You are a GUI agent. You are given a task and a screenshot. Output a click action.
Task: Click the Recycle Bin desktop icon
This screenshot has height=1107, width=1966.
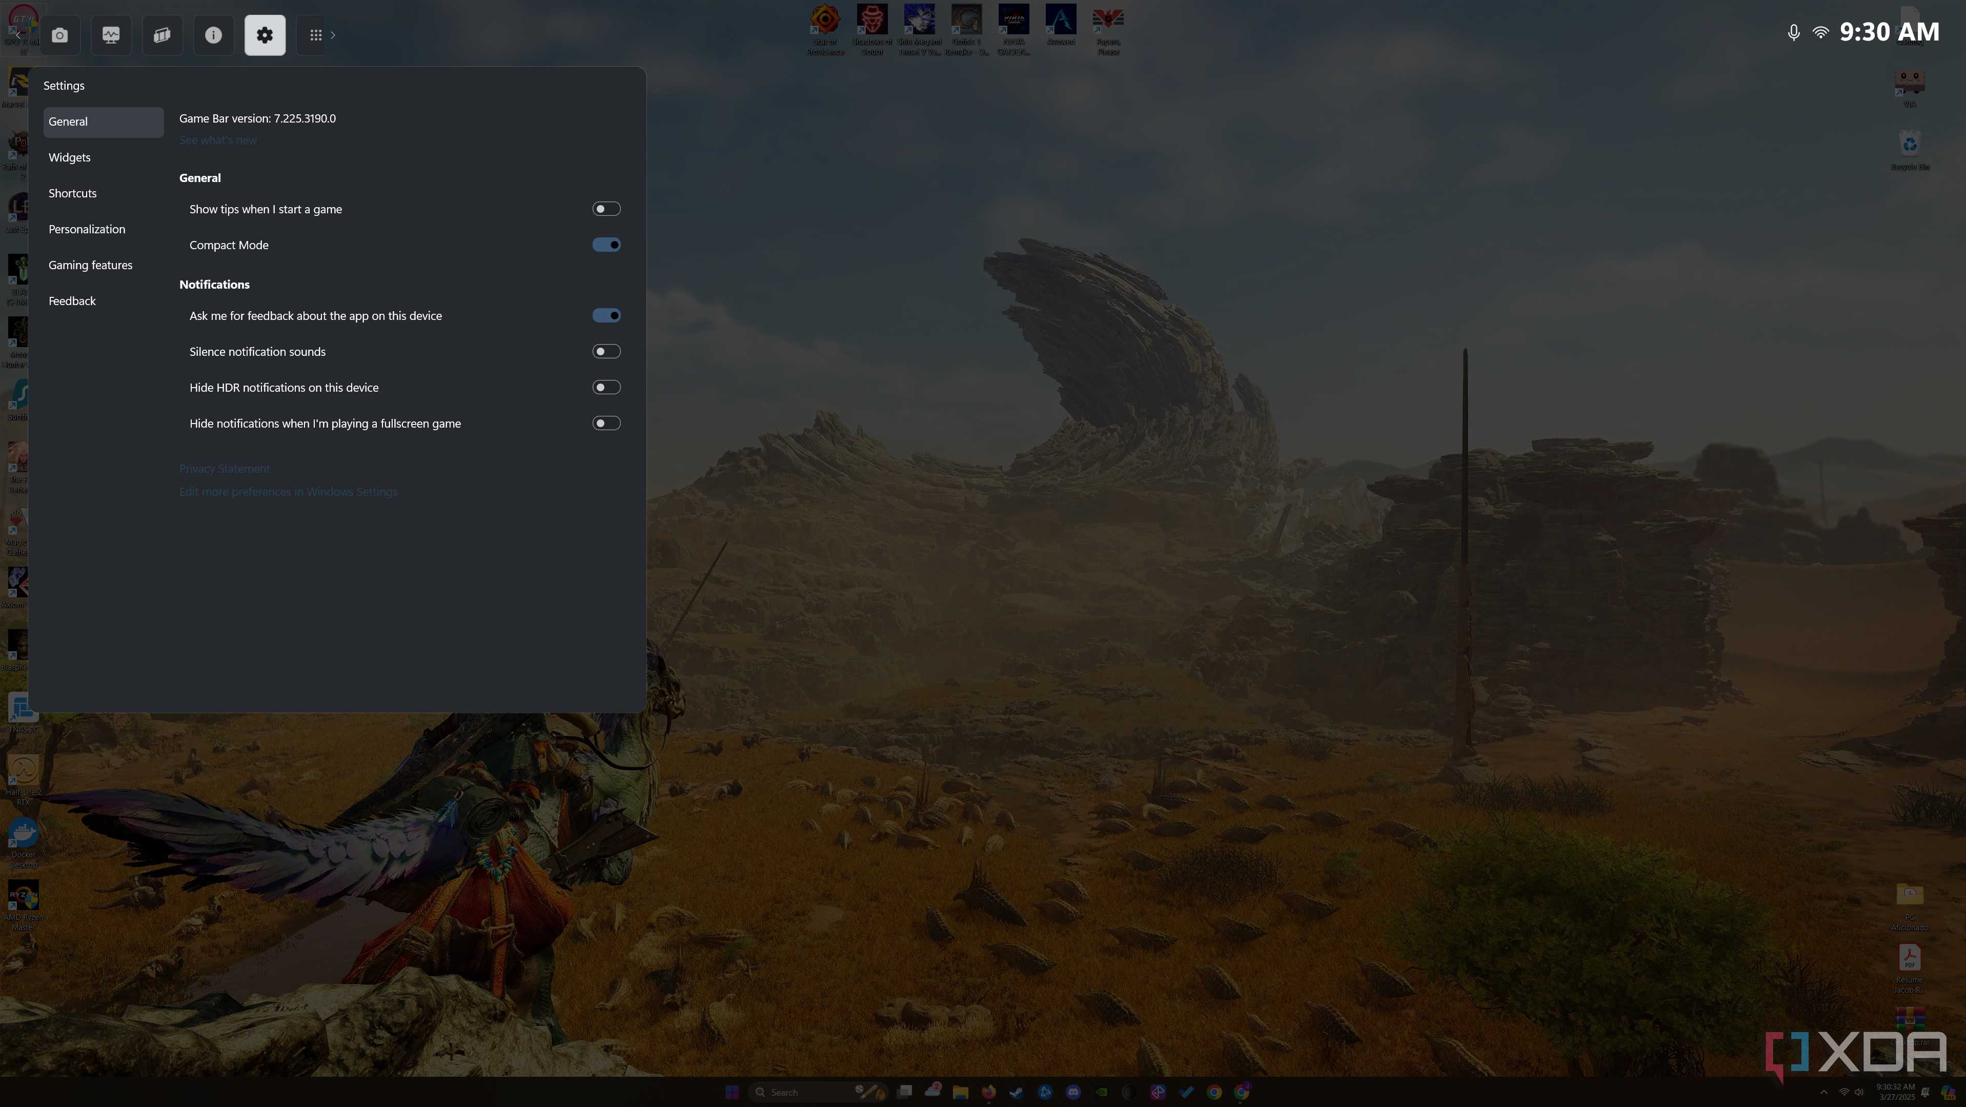1910,150
